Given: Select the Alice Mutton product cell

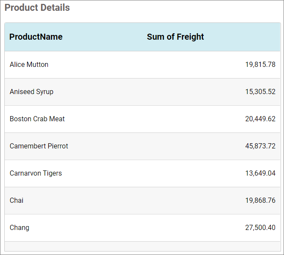Looking at the screenshot, I should point(29,65).
